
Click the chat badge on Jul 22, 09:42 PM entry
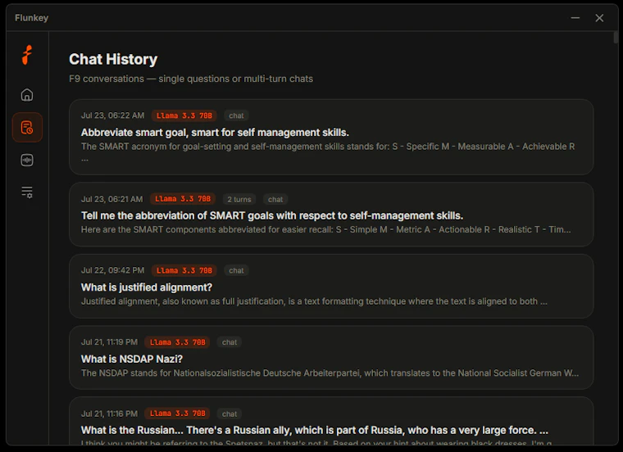point(236,270)
